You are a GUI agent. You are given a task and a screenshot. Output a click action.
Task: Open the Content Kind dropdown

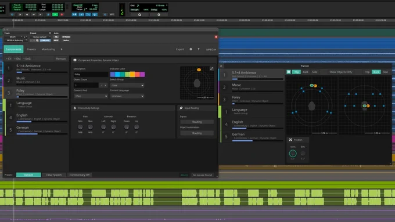(x=91, y=96)
